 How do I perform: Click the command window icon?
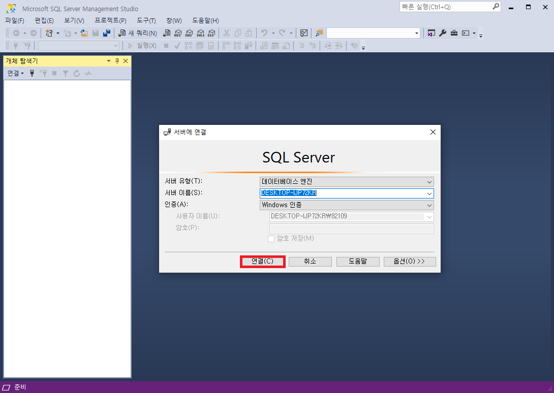tap(466, 33)
